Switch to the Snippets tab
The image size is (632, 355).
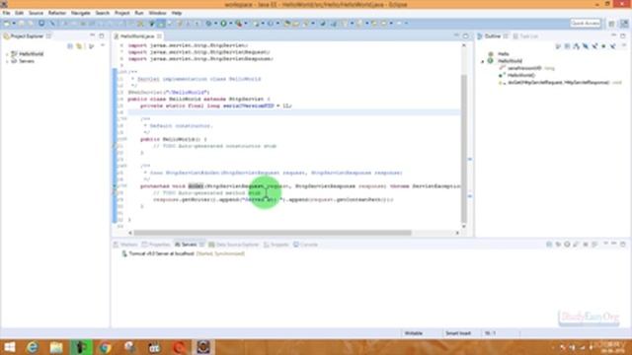[x=276, y=245]
